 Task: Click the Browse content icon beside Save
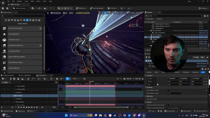tap(8, 8)
